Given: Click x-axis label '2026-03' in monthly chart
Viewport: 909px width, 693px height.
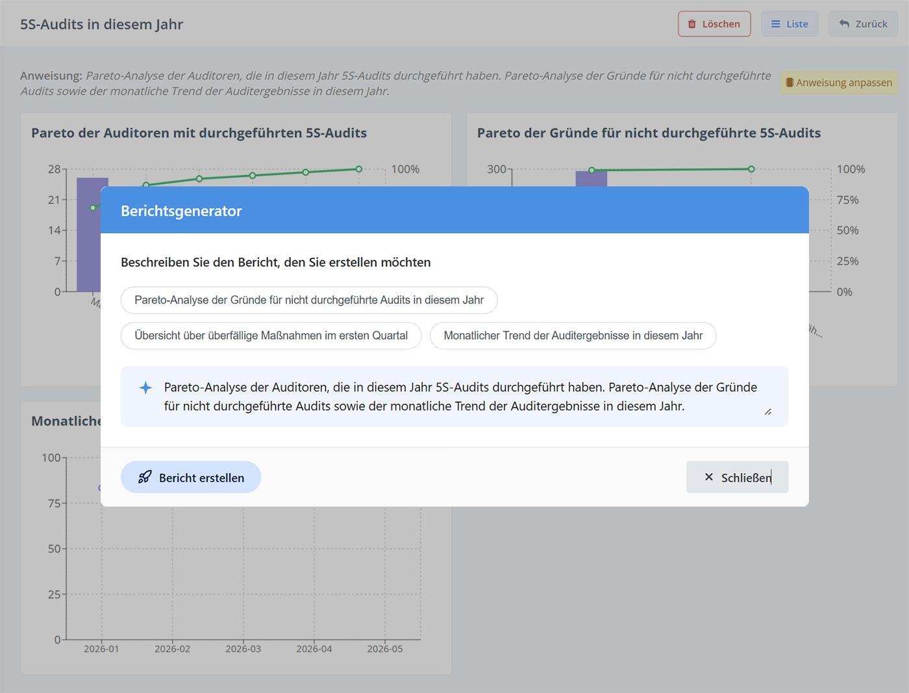Looking at the screenshot, I should tap(243, 649).
